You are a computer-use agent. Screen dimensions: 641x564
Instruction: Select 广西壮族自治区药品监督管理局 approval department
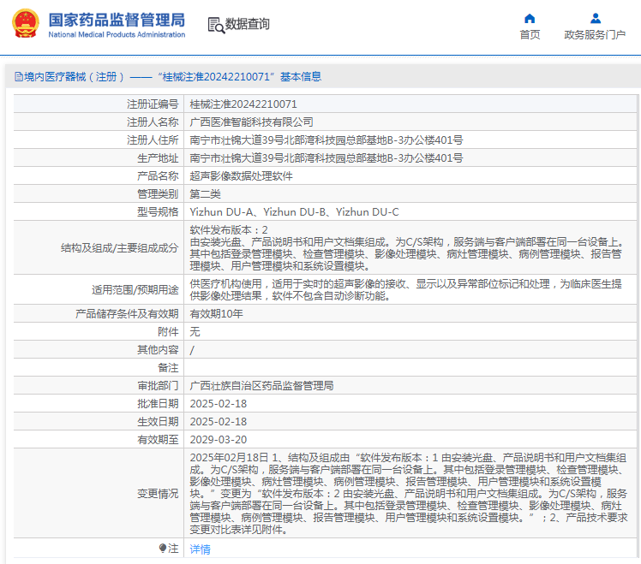(261, 385)
